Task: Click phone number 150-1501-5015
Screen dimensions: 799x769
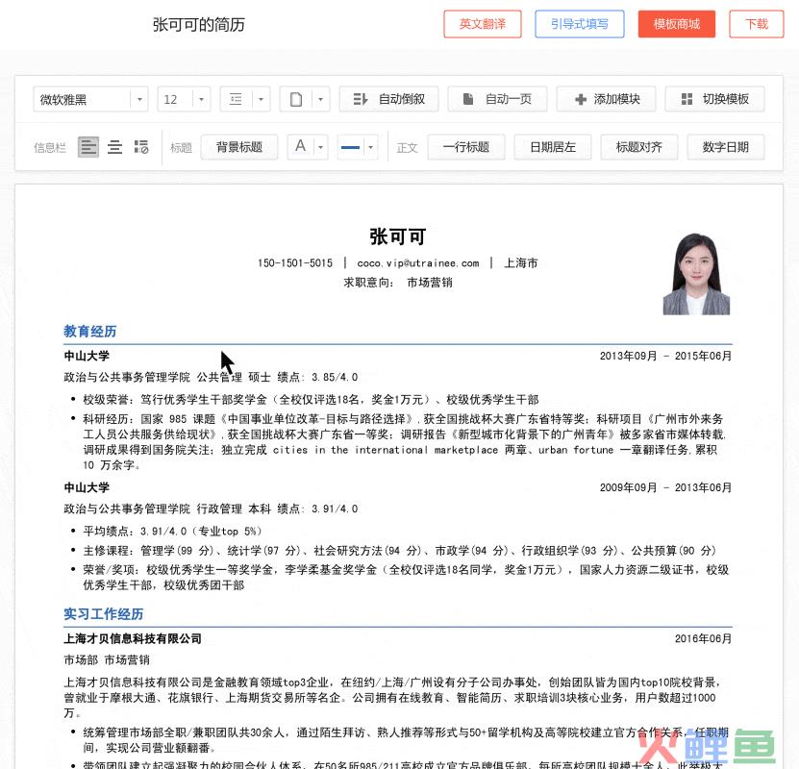Action: pos(295,262)
